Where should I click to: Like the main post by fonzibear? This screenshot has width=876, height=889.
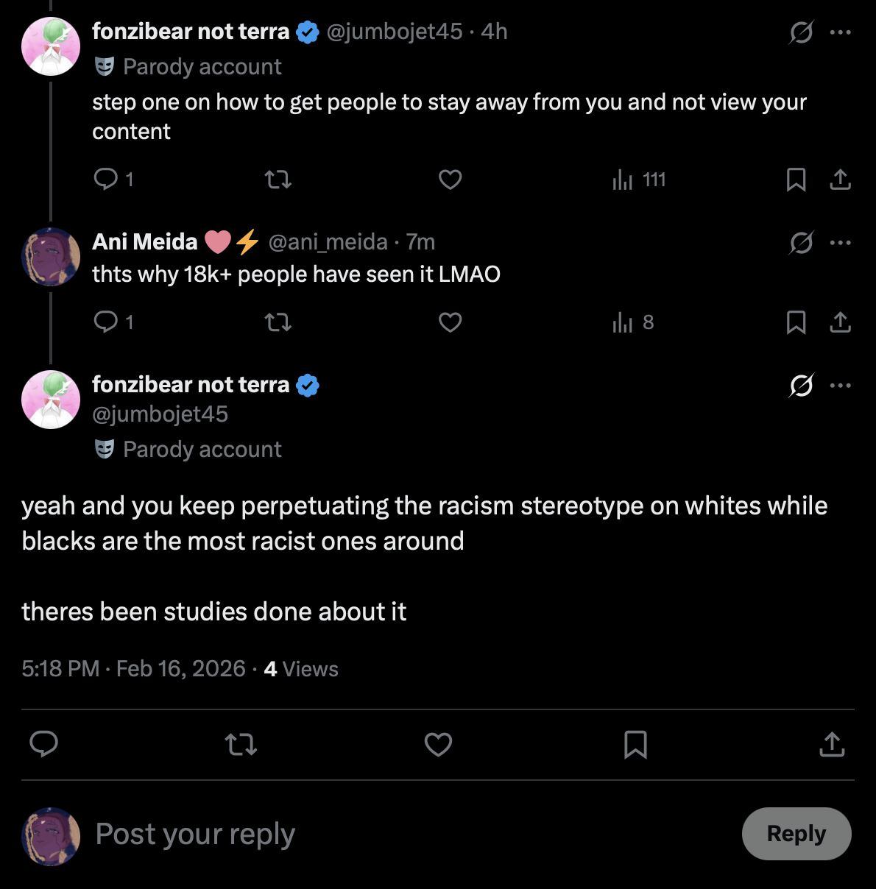(x=438, y=745)
